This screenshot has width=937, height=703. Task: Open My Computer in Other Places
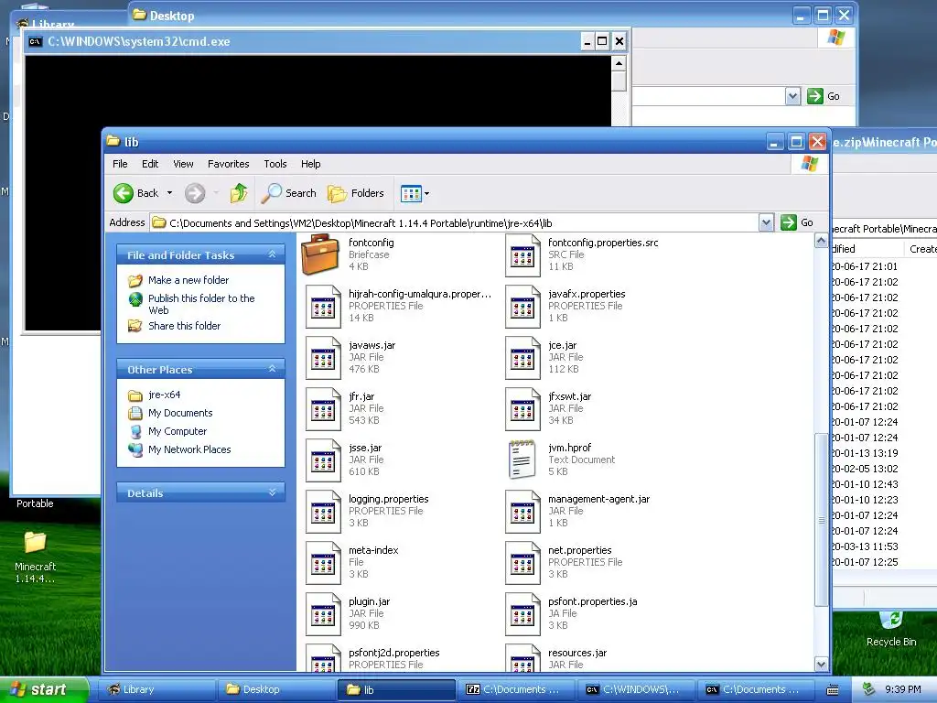(178, 431)
